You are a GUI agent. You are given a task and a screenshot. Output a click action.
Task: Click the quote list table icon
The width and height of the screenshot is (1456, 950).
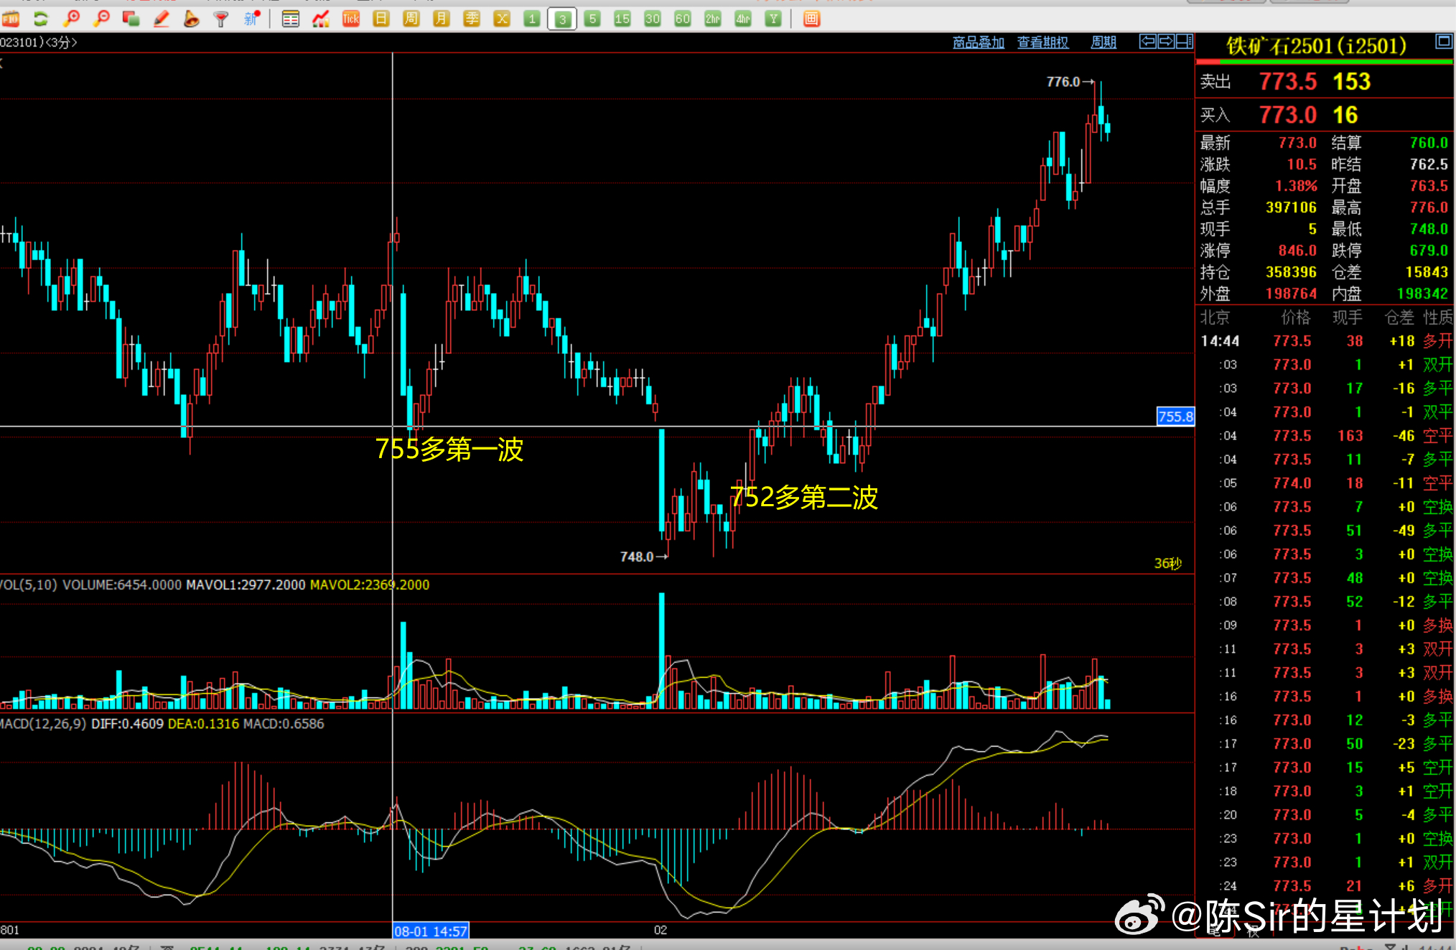click(290, 19)
